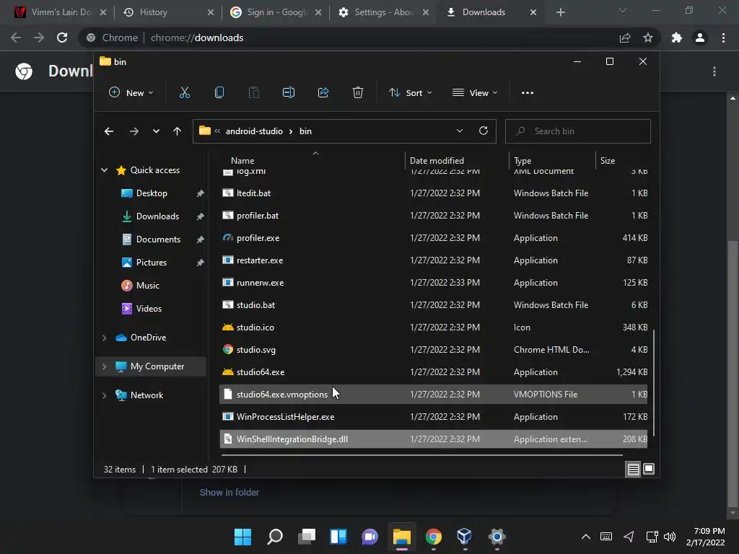Image resolution: width=739 pixels, height=554 pixels.
Task: Sort by Date modified column header
Action: point(437,161)
